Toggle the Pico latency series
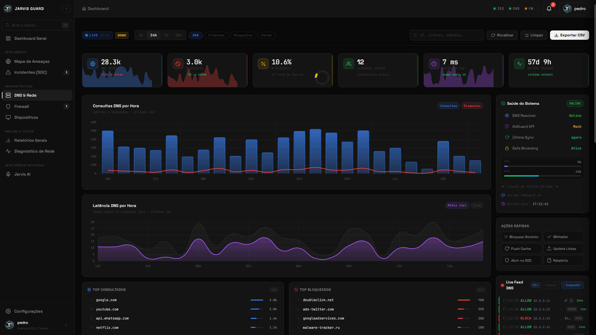 (x=477, y=205)
